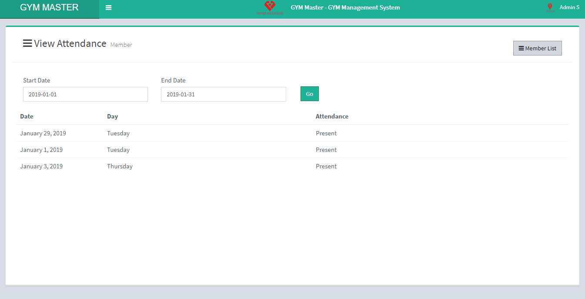Toggle the sidebar with the hamburger icon
The image size is (585, 299).
coord(108,7)
